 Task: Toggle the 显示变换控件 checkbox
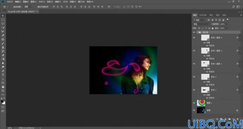[36, 7]
